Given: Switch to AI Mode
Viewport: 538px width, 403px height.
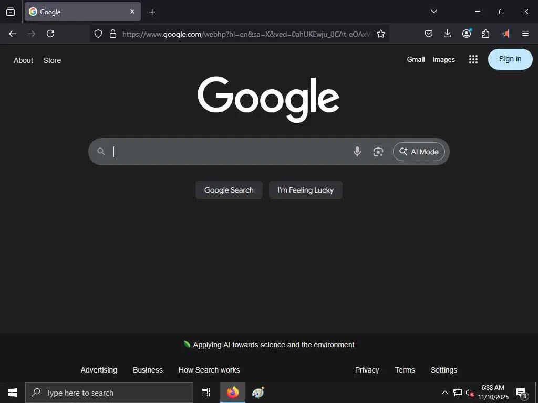Looking at the screenshot, I should [419, 152].
